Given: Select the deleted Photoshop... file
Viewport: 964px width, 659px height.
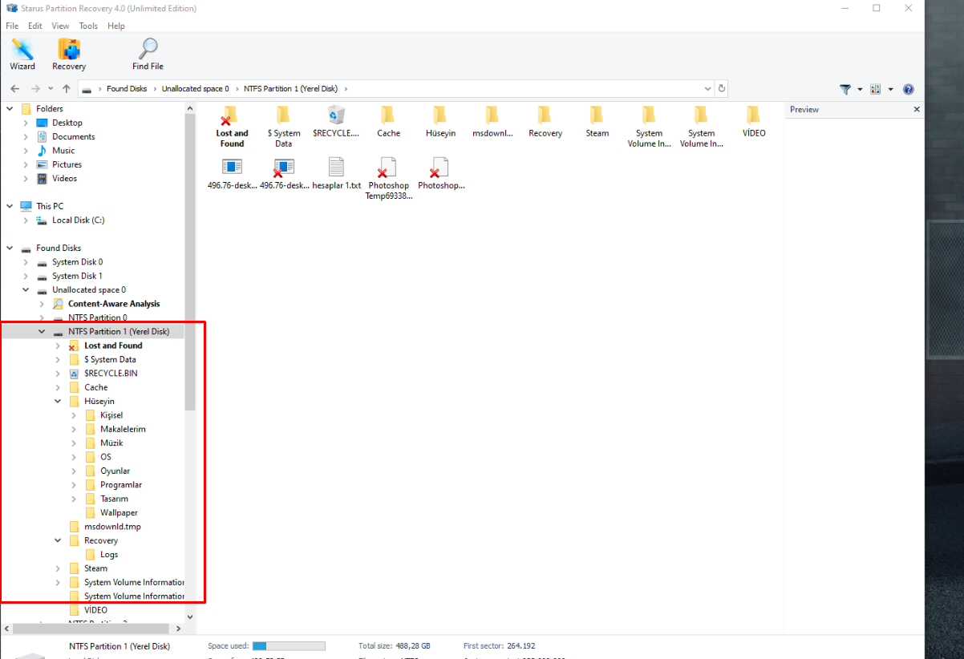Looking at the screenshot, I should click(441, 174).
